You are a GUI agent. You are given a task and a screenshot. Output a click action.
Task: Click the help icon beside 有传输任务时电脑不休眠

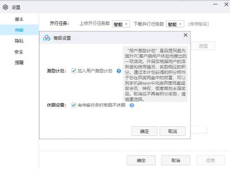tap(132, 105)
